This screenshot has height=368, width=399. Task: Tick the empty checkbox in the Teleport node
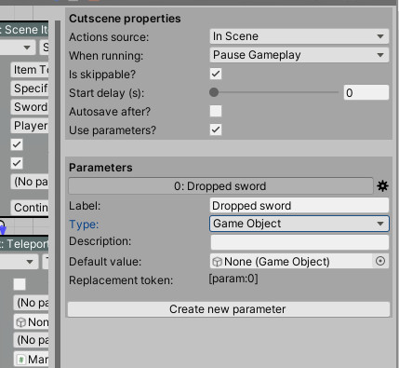pos(20,284)
